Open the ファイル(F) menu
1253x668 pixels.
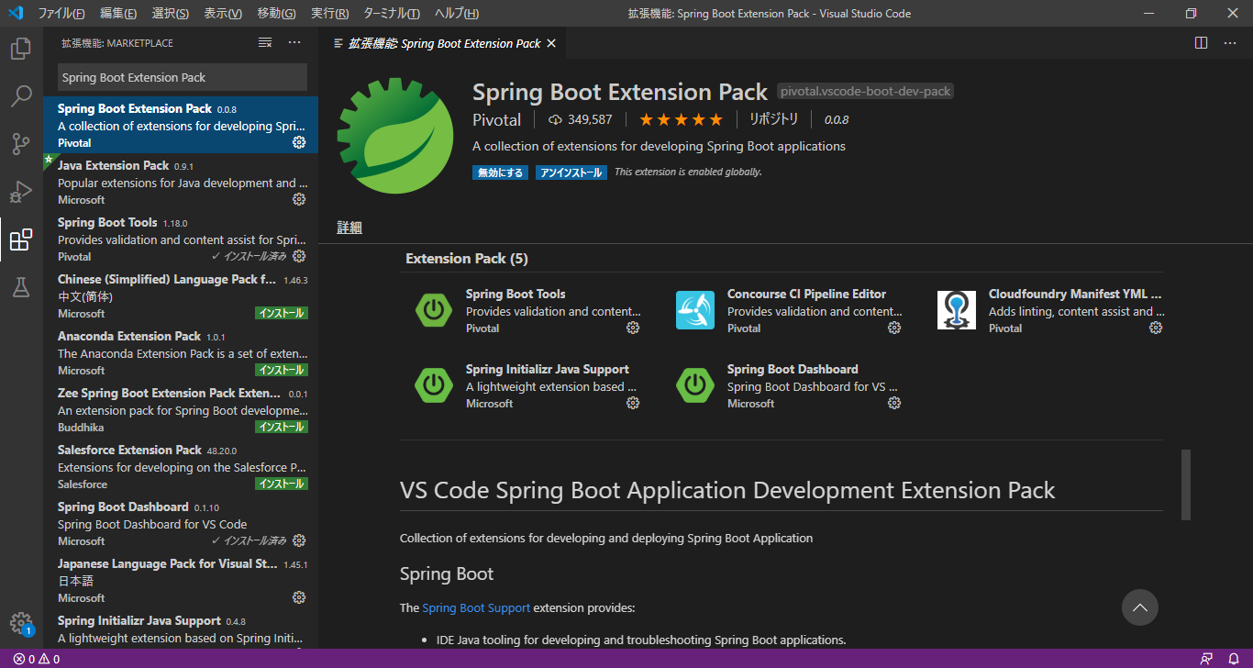[x=61, y=14]
